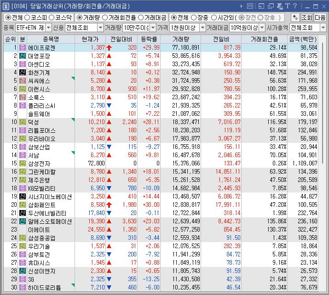
Task: Click the 신 badge of 알에스오토메이션 row
Action: click(23, 221)
